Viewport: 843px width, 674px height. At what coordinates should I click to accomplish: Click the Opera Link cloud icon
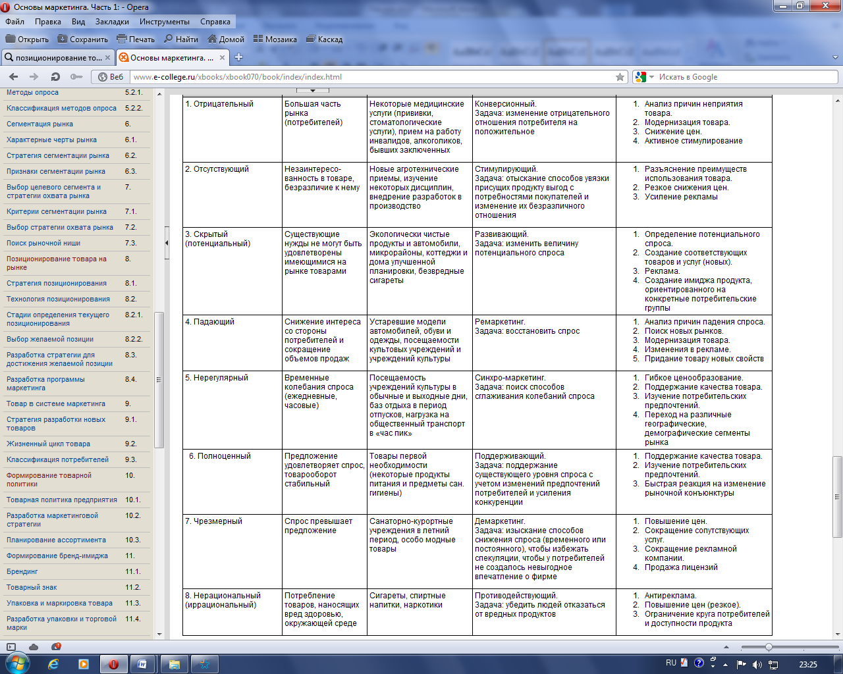tap(34, 647)
